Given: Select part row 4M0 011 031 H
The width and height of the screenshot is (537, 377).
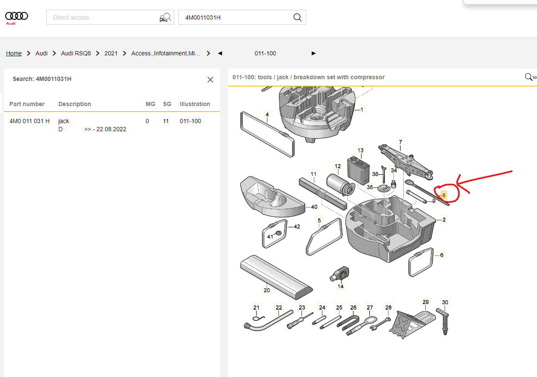Looking at the screenshot, I should (x=29, y=121).
